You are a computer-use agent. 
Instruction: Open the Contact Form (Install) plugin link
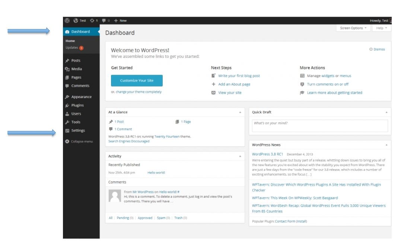[291, 221]
